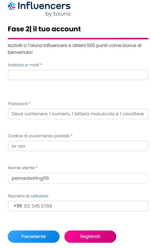The height and width of the screenshot is (249, 151).
Task: Click the pink progress bar under the heading
Action: (78, 38)
